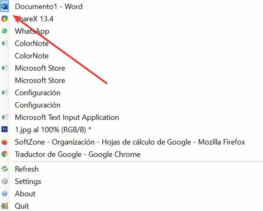Click the WhatsApp green icon
Image resolution: width=263 pixels, height=211 pixels.
(x=5, y=31)
